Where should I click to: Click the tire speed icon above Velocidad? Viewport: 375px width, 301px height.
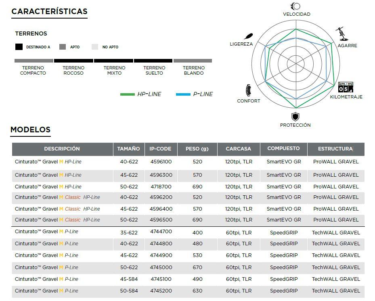click(296, 6)
